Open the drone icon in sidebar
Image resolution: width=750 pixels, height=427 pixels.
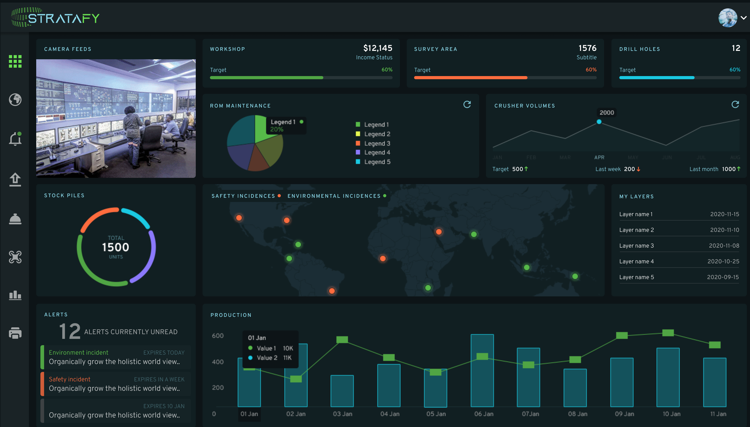click(15, 257)
